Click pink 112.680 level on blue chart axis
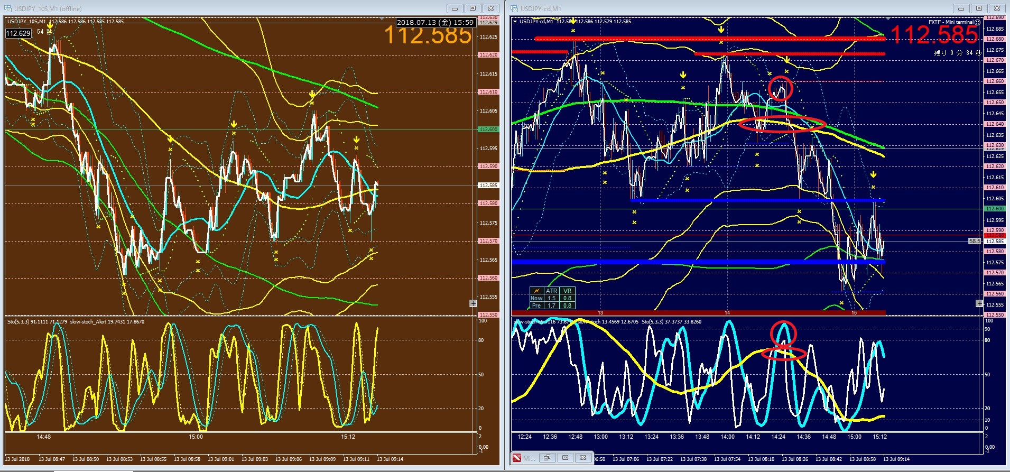The width and height of the screenshot is (1010, 472). [x=995, y=39]
